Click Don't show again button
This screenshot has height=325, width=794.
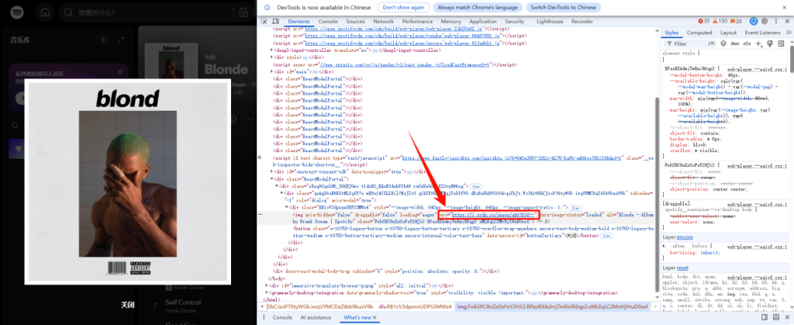click(x=403, y=8)
